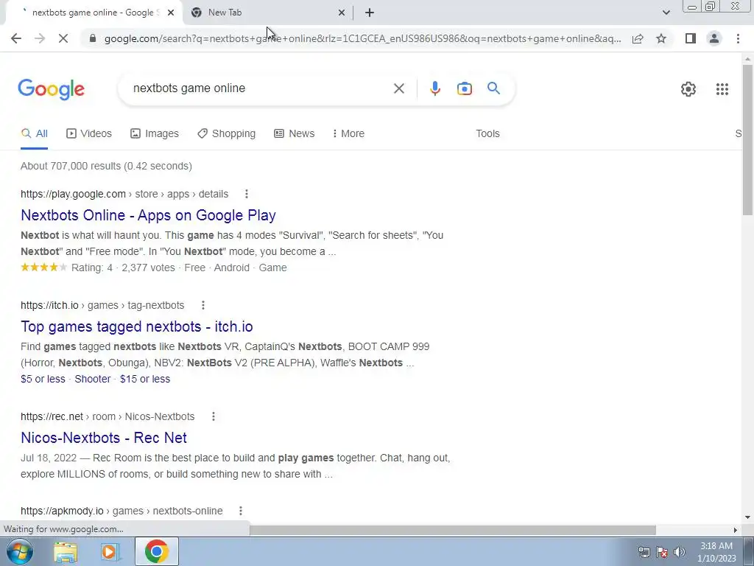Image resolution: width=754 pixels, height=566 pixels.
Task: Open the search Tools options
Action: point(487,133)
